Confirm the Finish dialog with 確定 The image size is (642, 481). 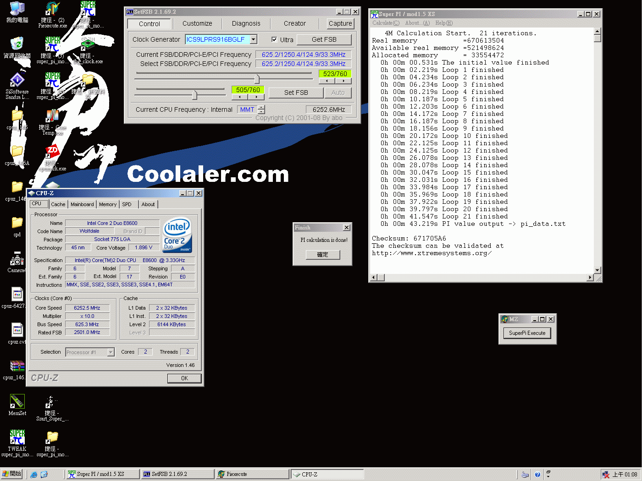(x=323, y=255)
